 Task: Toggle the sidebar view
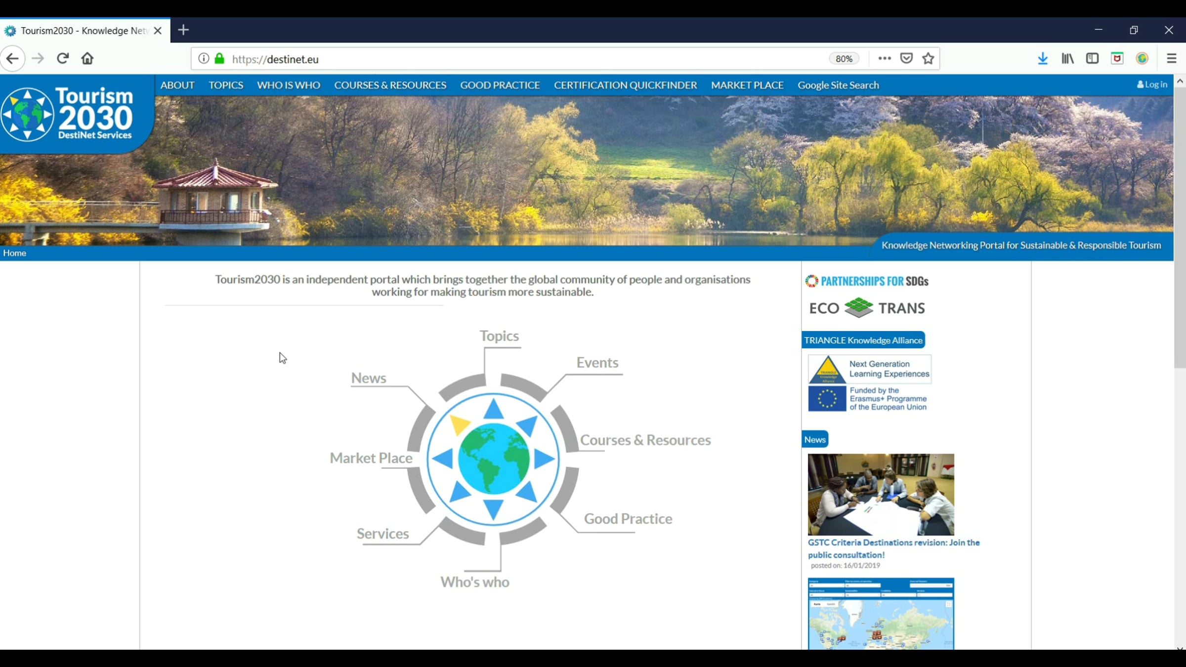tap(1092, 58)
